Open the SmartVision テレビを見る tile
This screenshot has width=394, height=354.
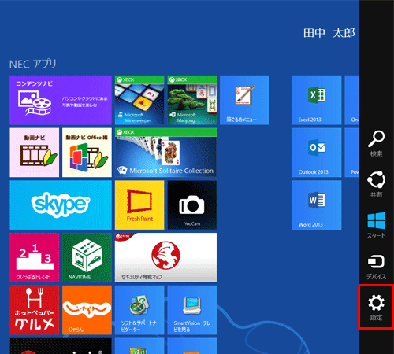[192, 310]
